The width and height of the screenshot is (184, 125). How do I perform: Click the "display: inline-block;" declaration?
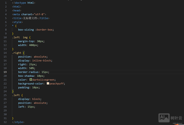(x=35, y=60)
